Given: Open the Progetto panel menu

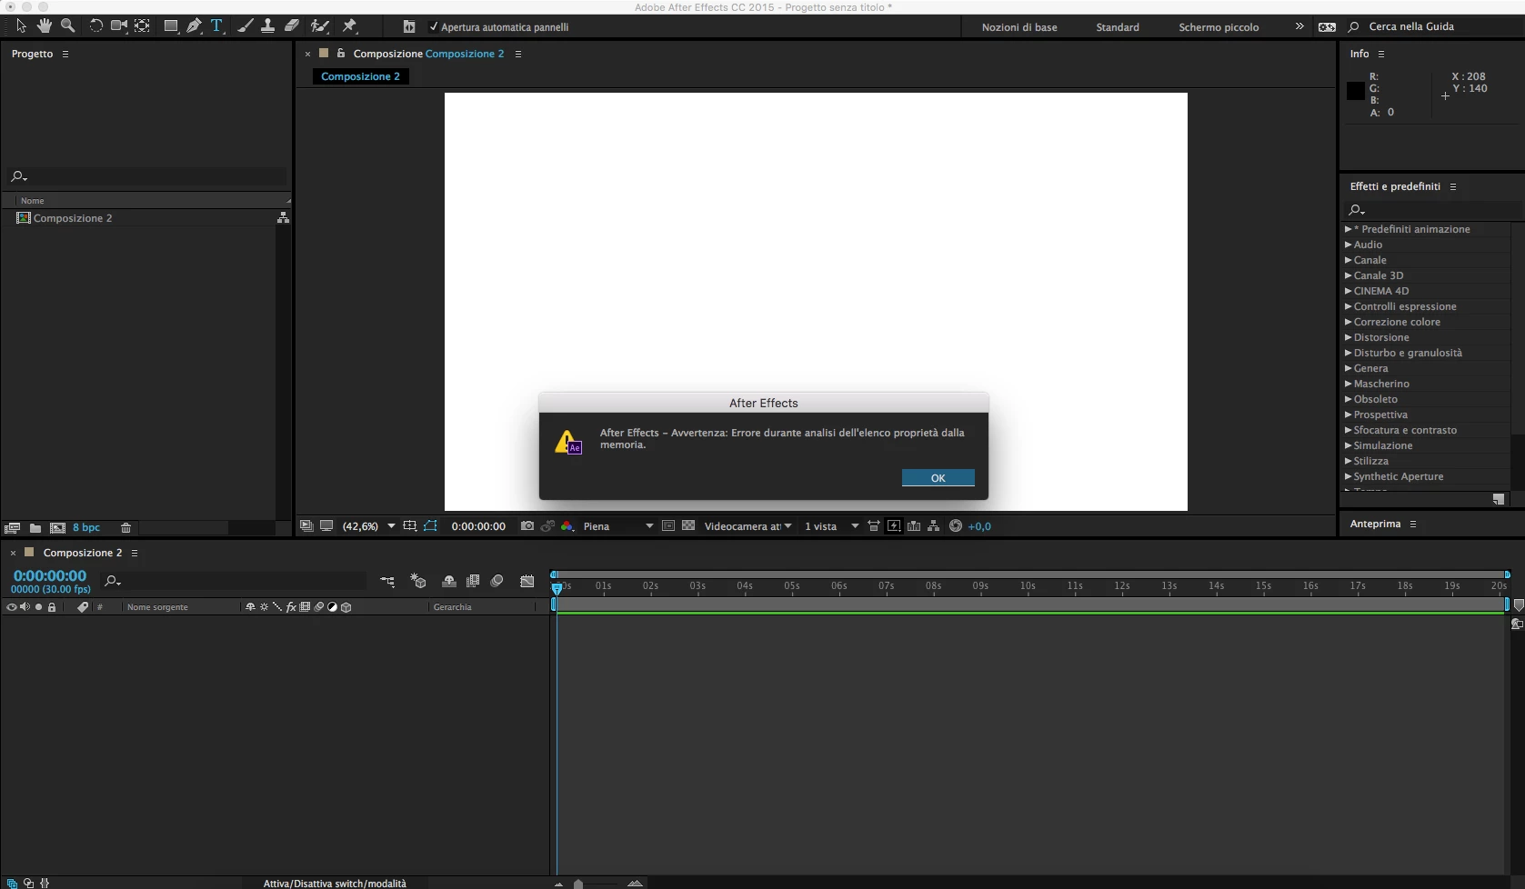Looking at the screenshot, I should (x=65, y=54).
